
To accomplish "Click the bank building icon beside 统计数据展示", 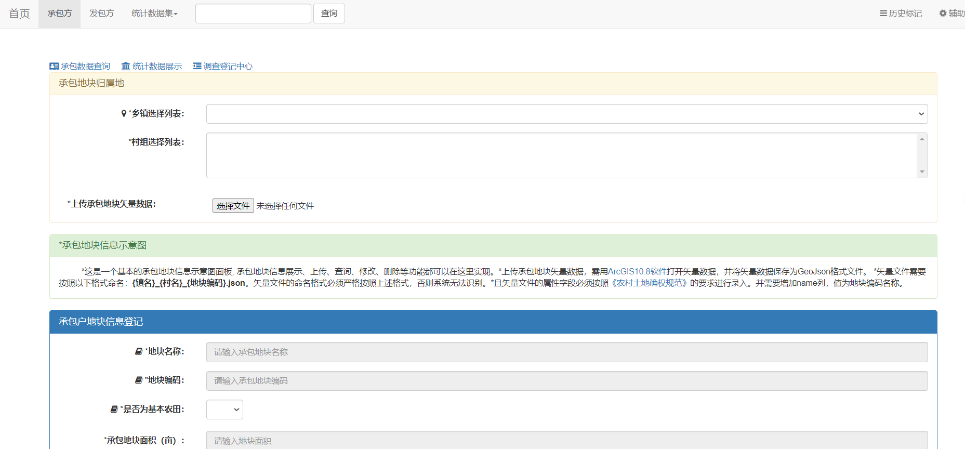I will pyautogui.click(x=126, y=66).
